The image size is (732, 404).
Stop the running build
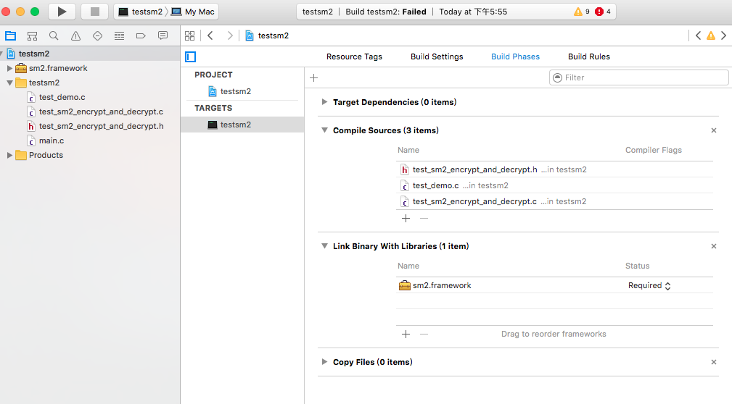click(95, 12)
